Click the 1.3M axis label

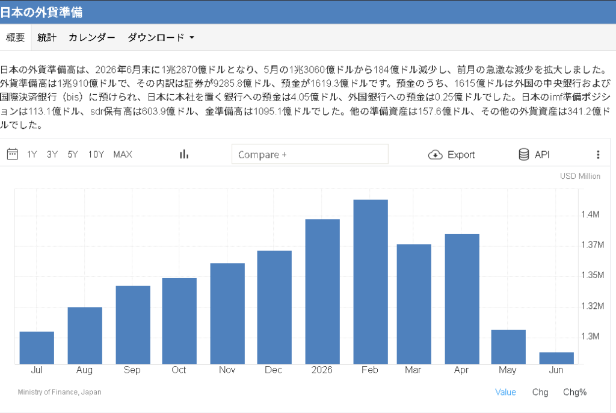pos(590,337)
